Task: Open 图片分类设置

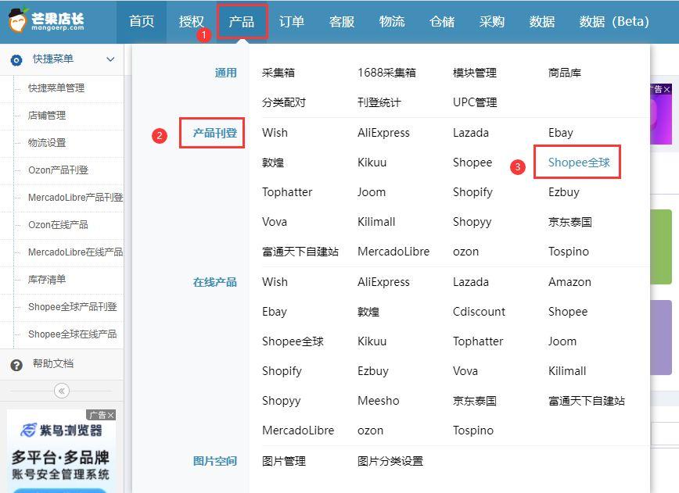Action: [x=390, y=462]
